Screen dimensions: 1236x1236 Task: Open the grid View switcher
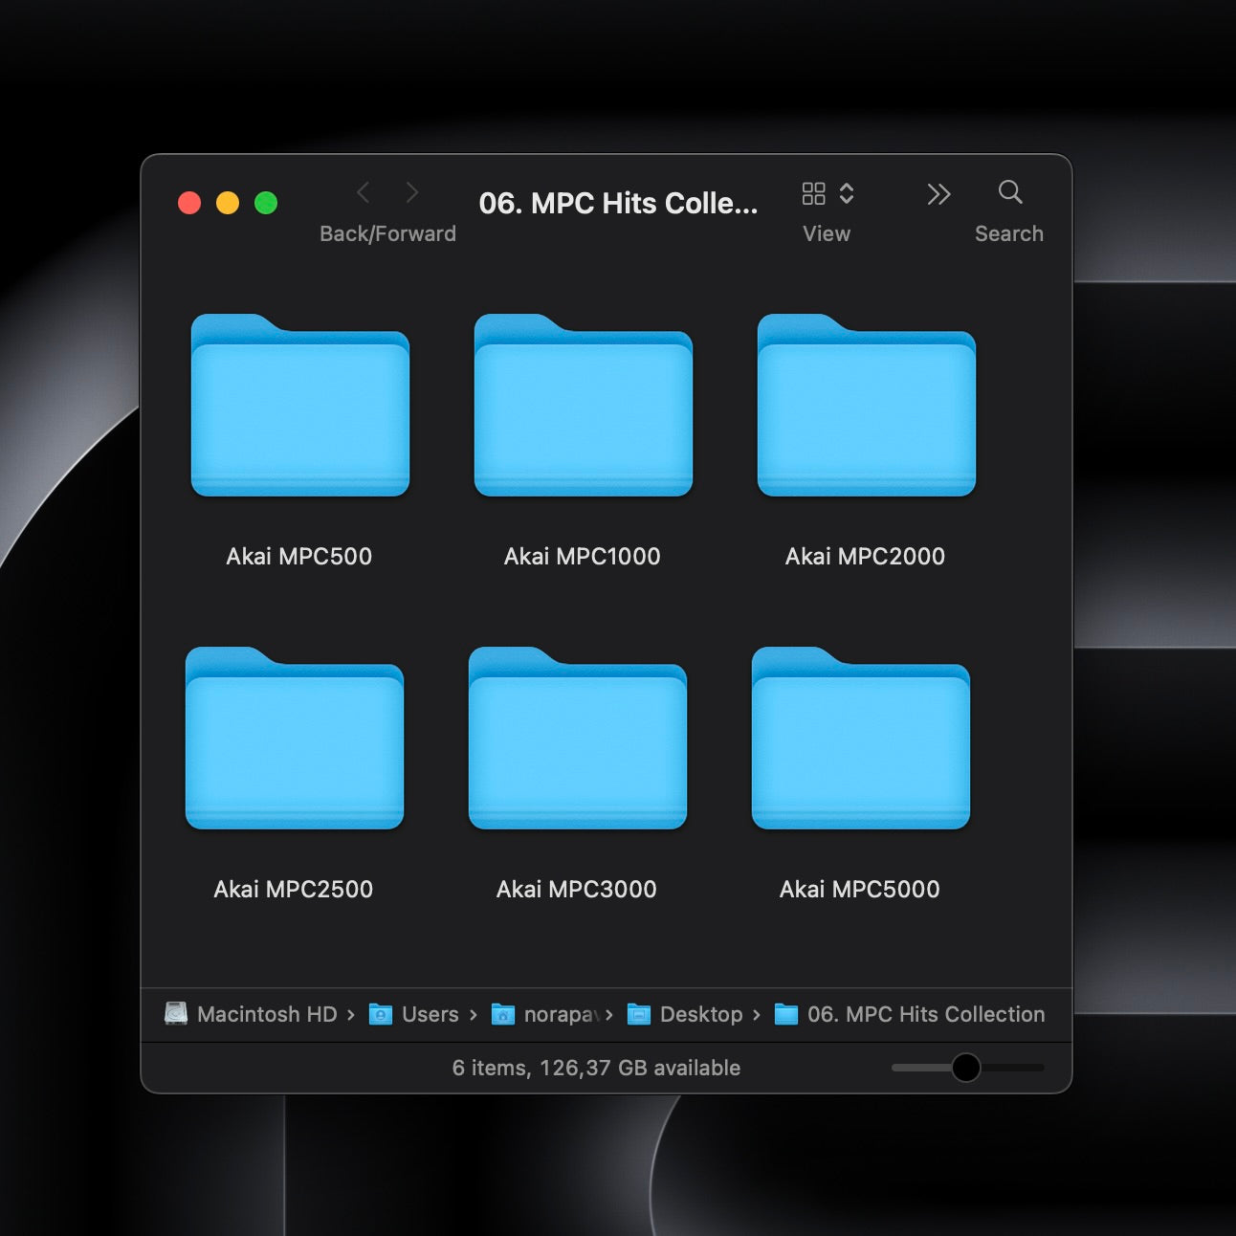(x=814, y=193)
